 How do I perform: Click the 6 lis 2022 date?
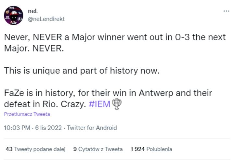click(x=49, y=128)
